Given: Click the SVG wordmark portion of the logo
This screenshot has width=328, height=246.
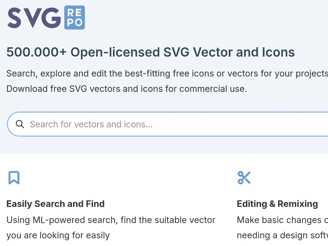Looking at the screenshot, I should coord(34,17).
